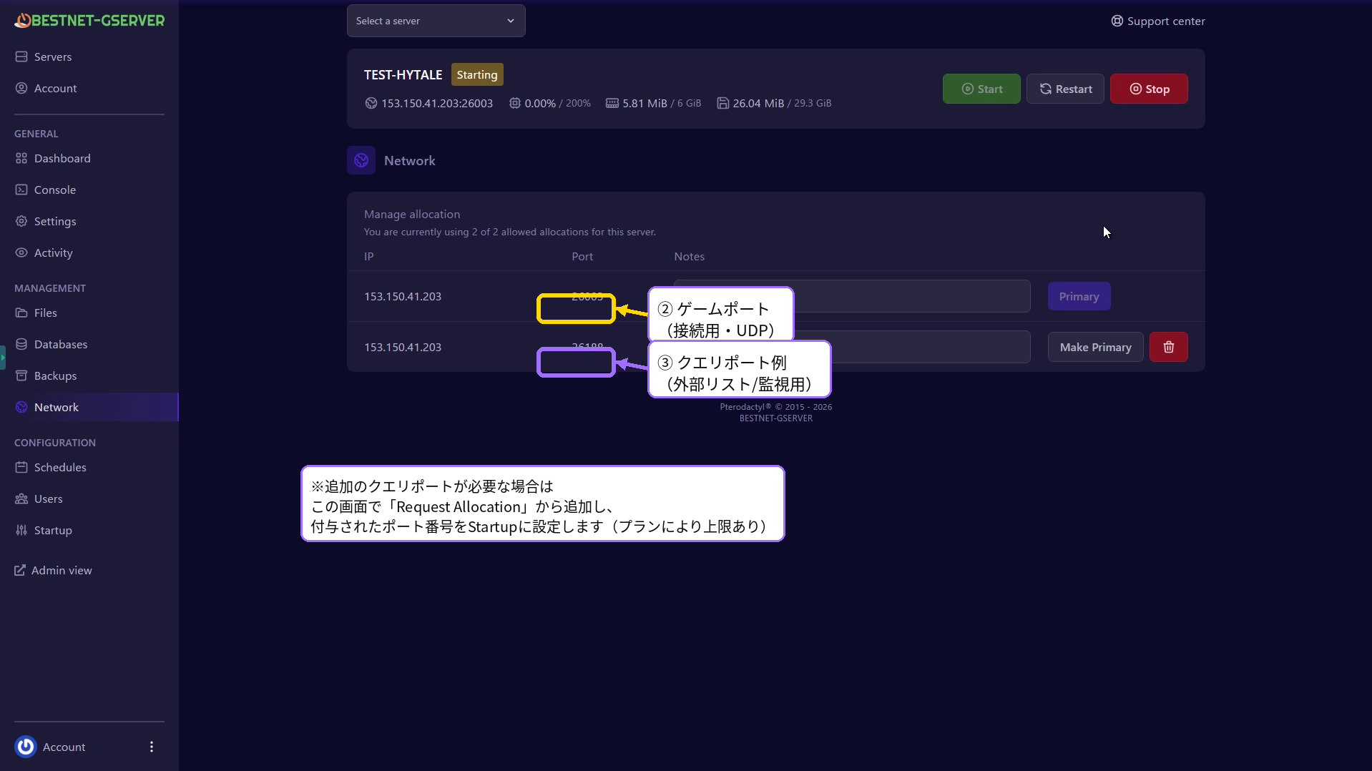Expand the collapsed side panel handle
This screenshot has width=1372, height=771.
[3, 357]
